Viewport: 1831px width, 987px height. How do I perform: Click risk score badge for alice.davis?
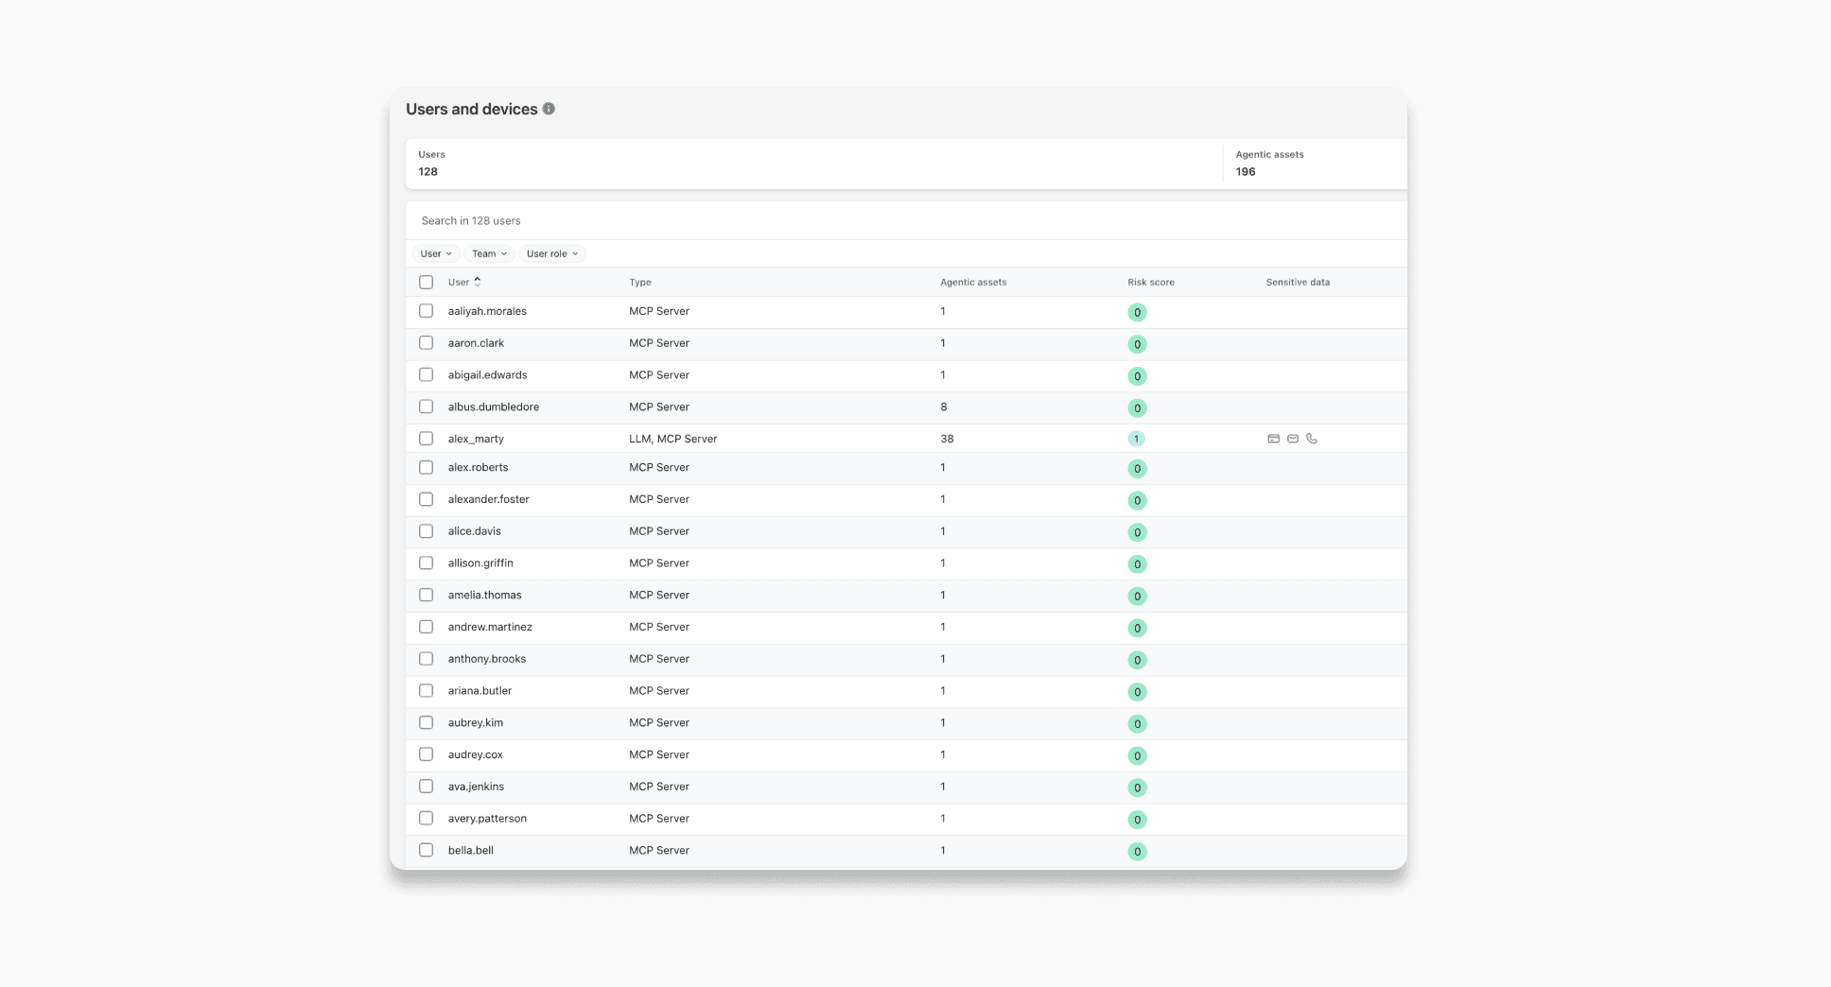tap(1137, 532)
